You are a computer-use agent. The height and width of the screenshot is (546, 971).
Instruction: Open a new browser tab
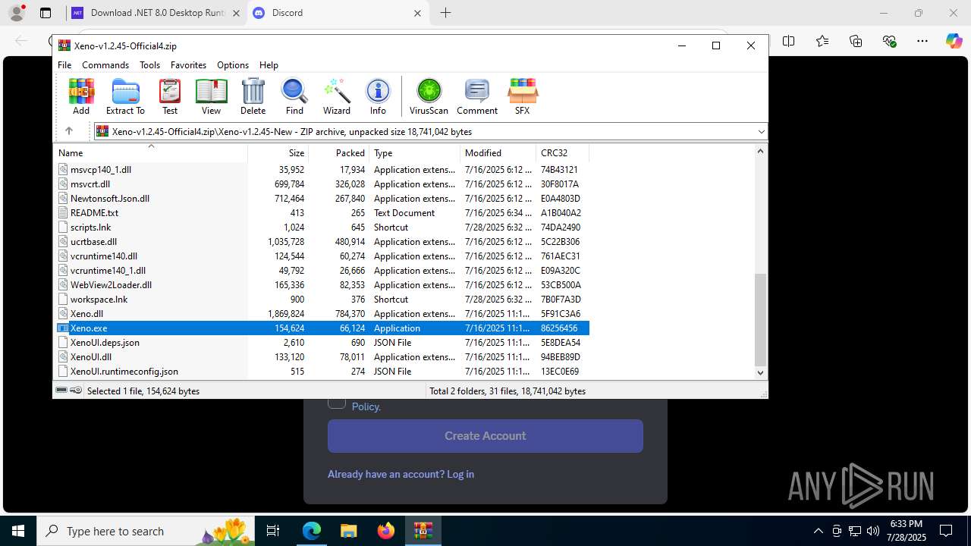tap(445, 13)
